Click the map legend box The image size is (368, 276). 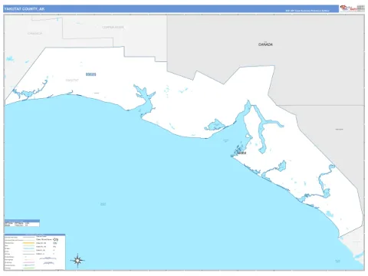[34, 251]
